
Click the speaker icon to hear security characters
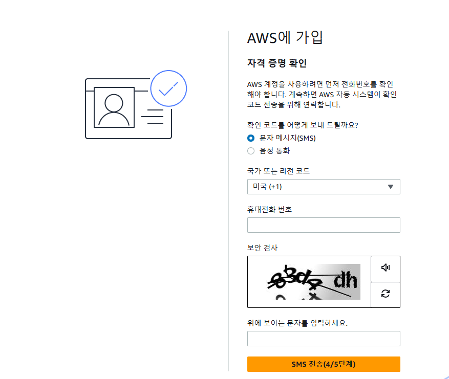[x=386, y=269]
